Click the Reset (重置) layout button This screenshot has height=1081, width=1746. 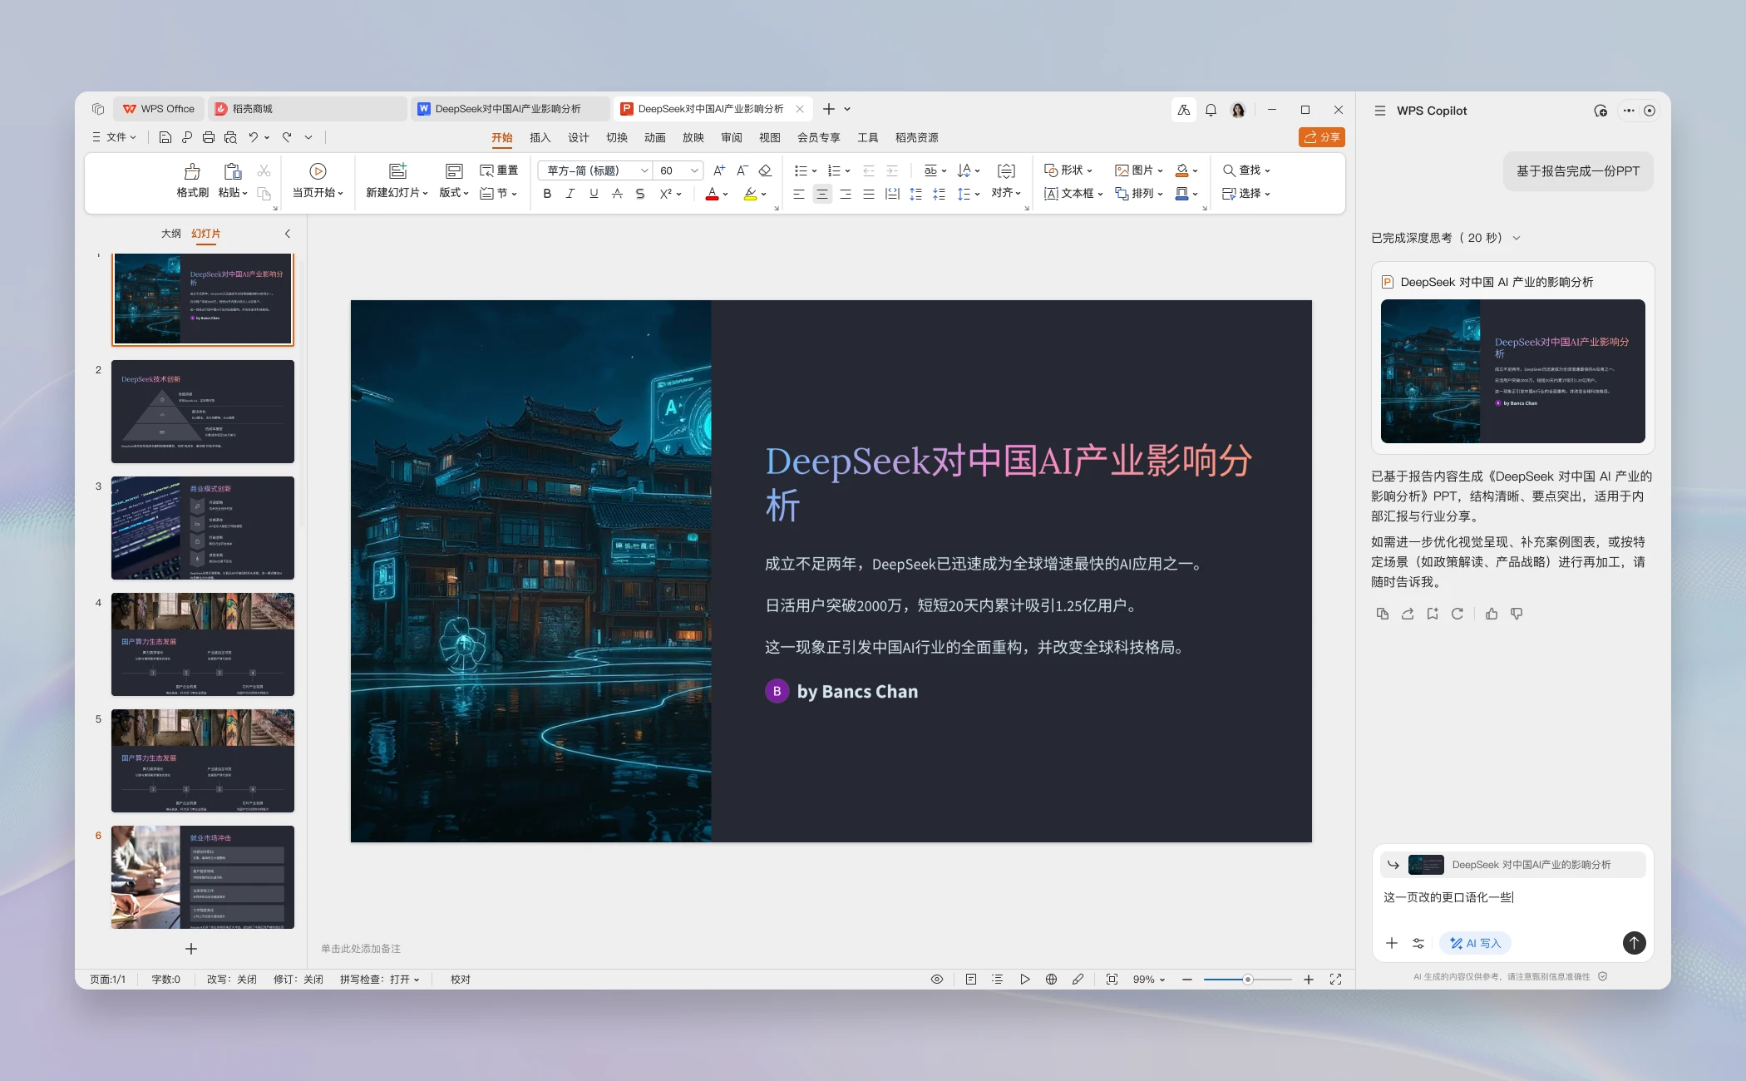point(499,170)
